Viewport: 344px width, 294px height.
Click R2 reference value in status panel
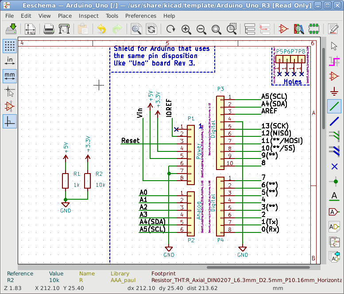10,280
